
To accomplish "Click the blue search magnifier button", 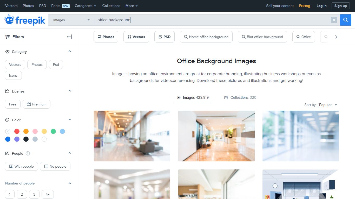I will click(x=345, y=20).
